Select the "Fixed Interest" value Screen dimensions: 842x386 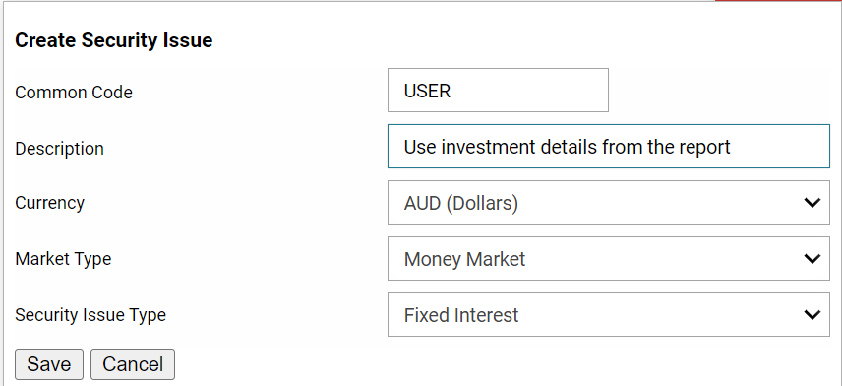pos(461,315)
